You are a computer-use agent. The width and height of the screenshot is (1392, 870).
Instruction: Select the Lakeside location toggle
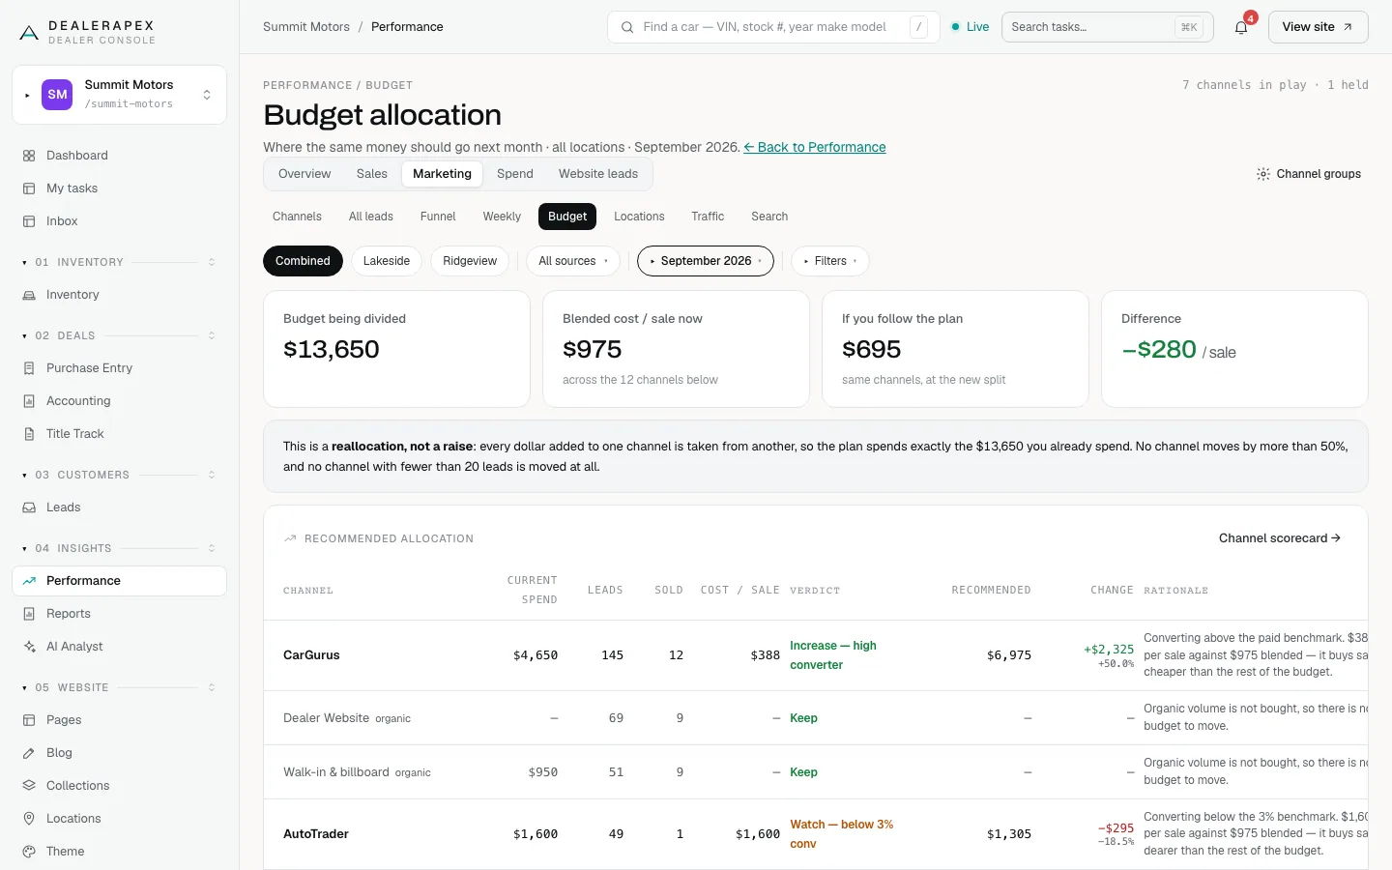click(387, 261)
